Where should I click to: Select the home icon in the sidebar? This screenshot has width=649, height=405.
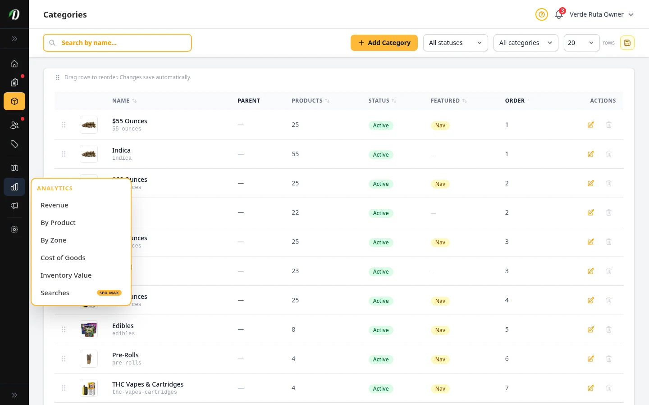14,63
